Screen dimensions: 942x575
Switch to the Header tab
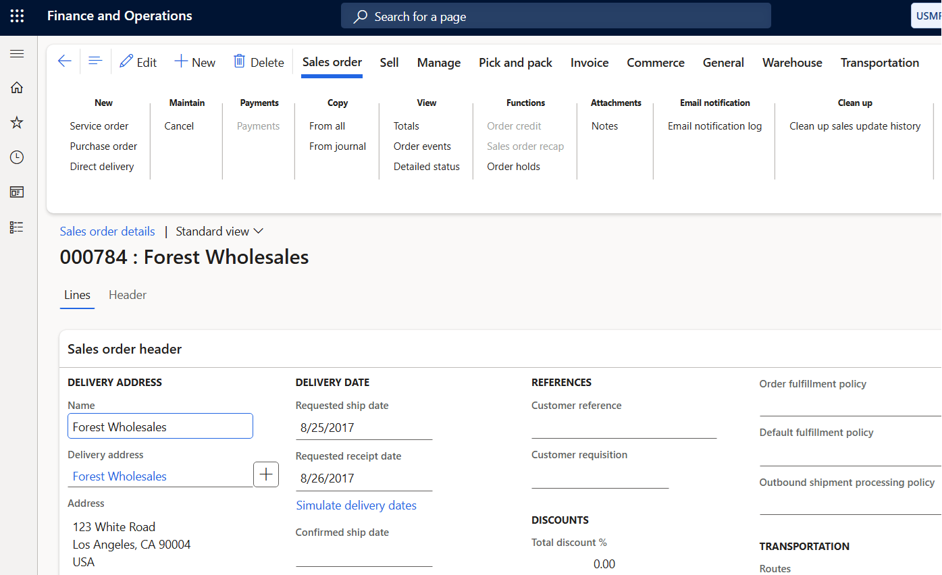coord(128,295)
